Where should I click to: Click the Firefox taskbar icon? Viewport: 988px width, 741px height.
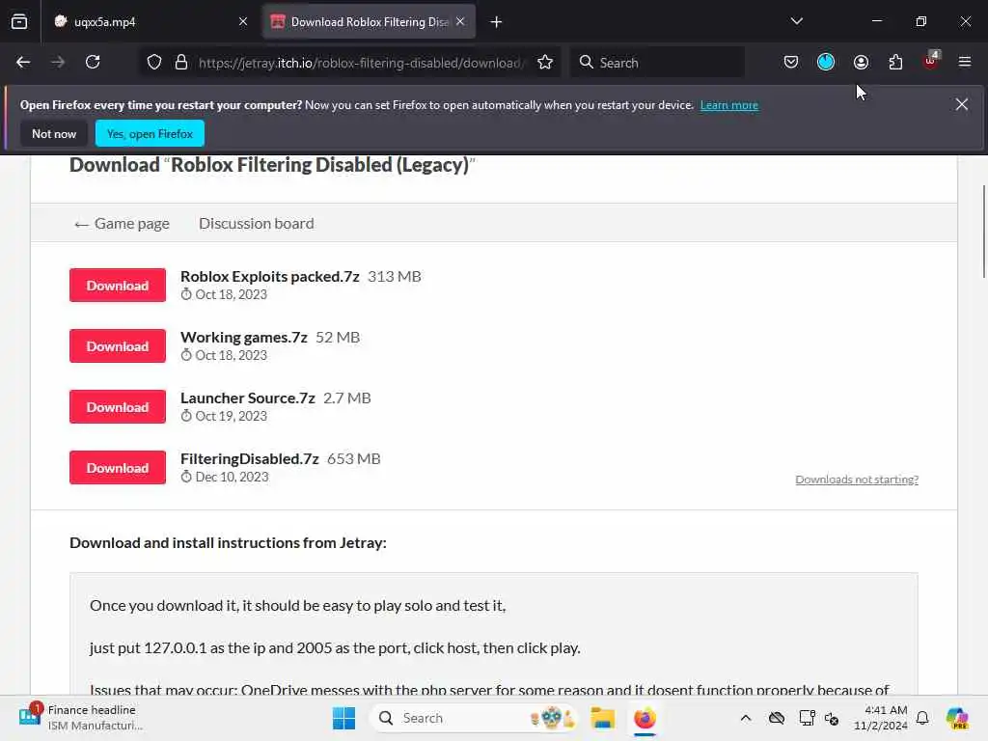pos(645,718)
